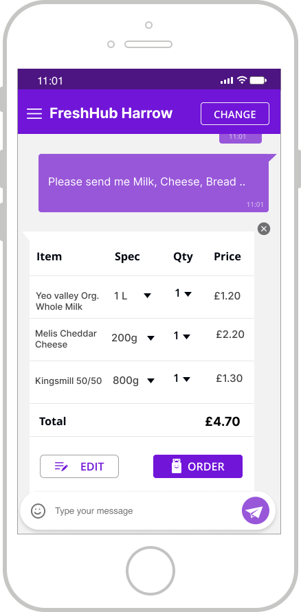Tap the phone home button
Image resolution: width=301 pixels, height=612 pixels.
coord(150,571)
